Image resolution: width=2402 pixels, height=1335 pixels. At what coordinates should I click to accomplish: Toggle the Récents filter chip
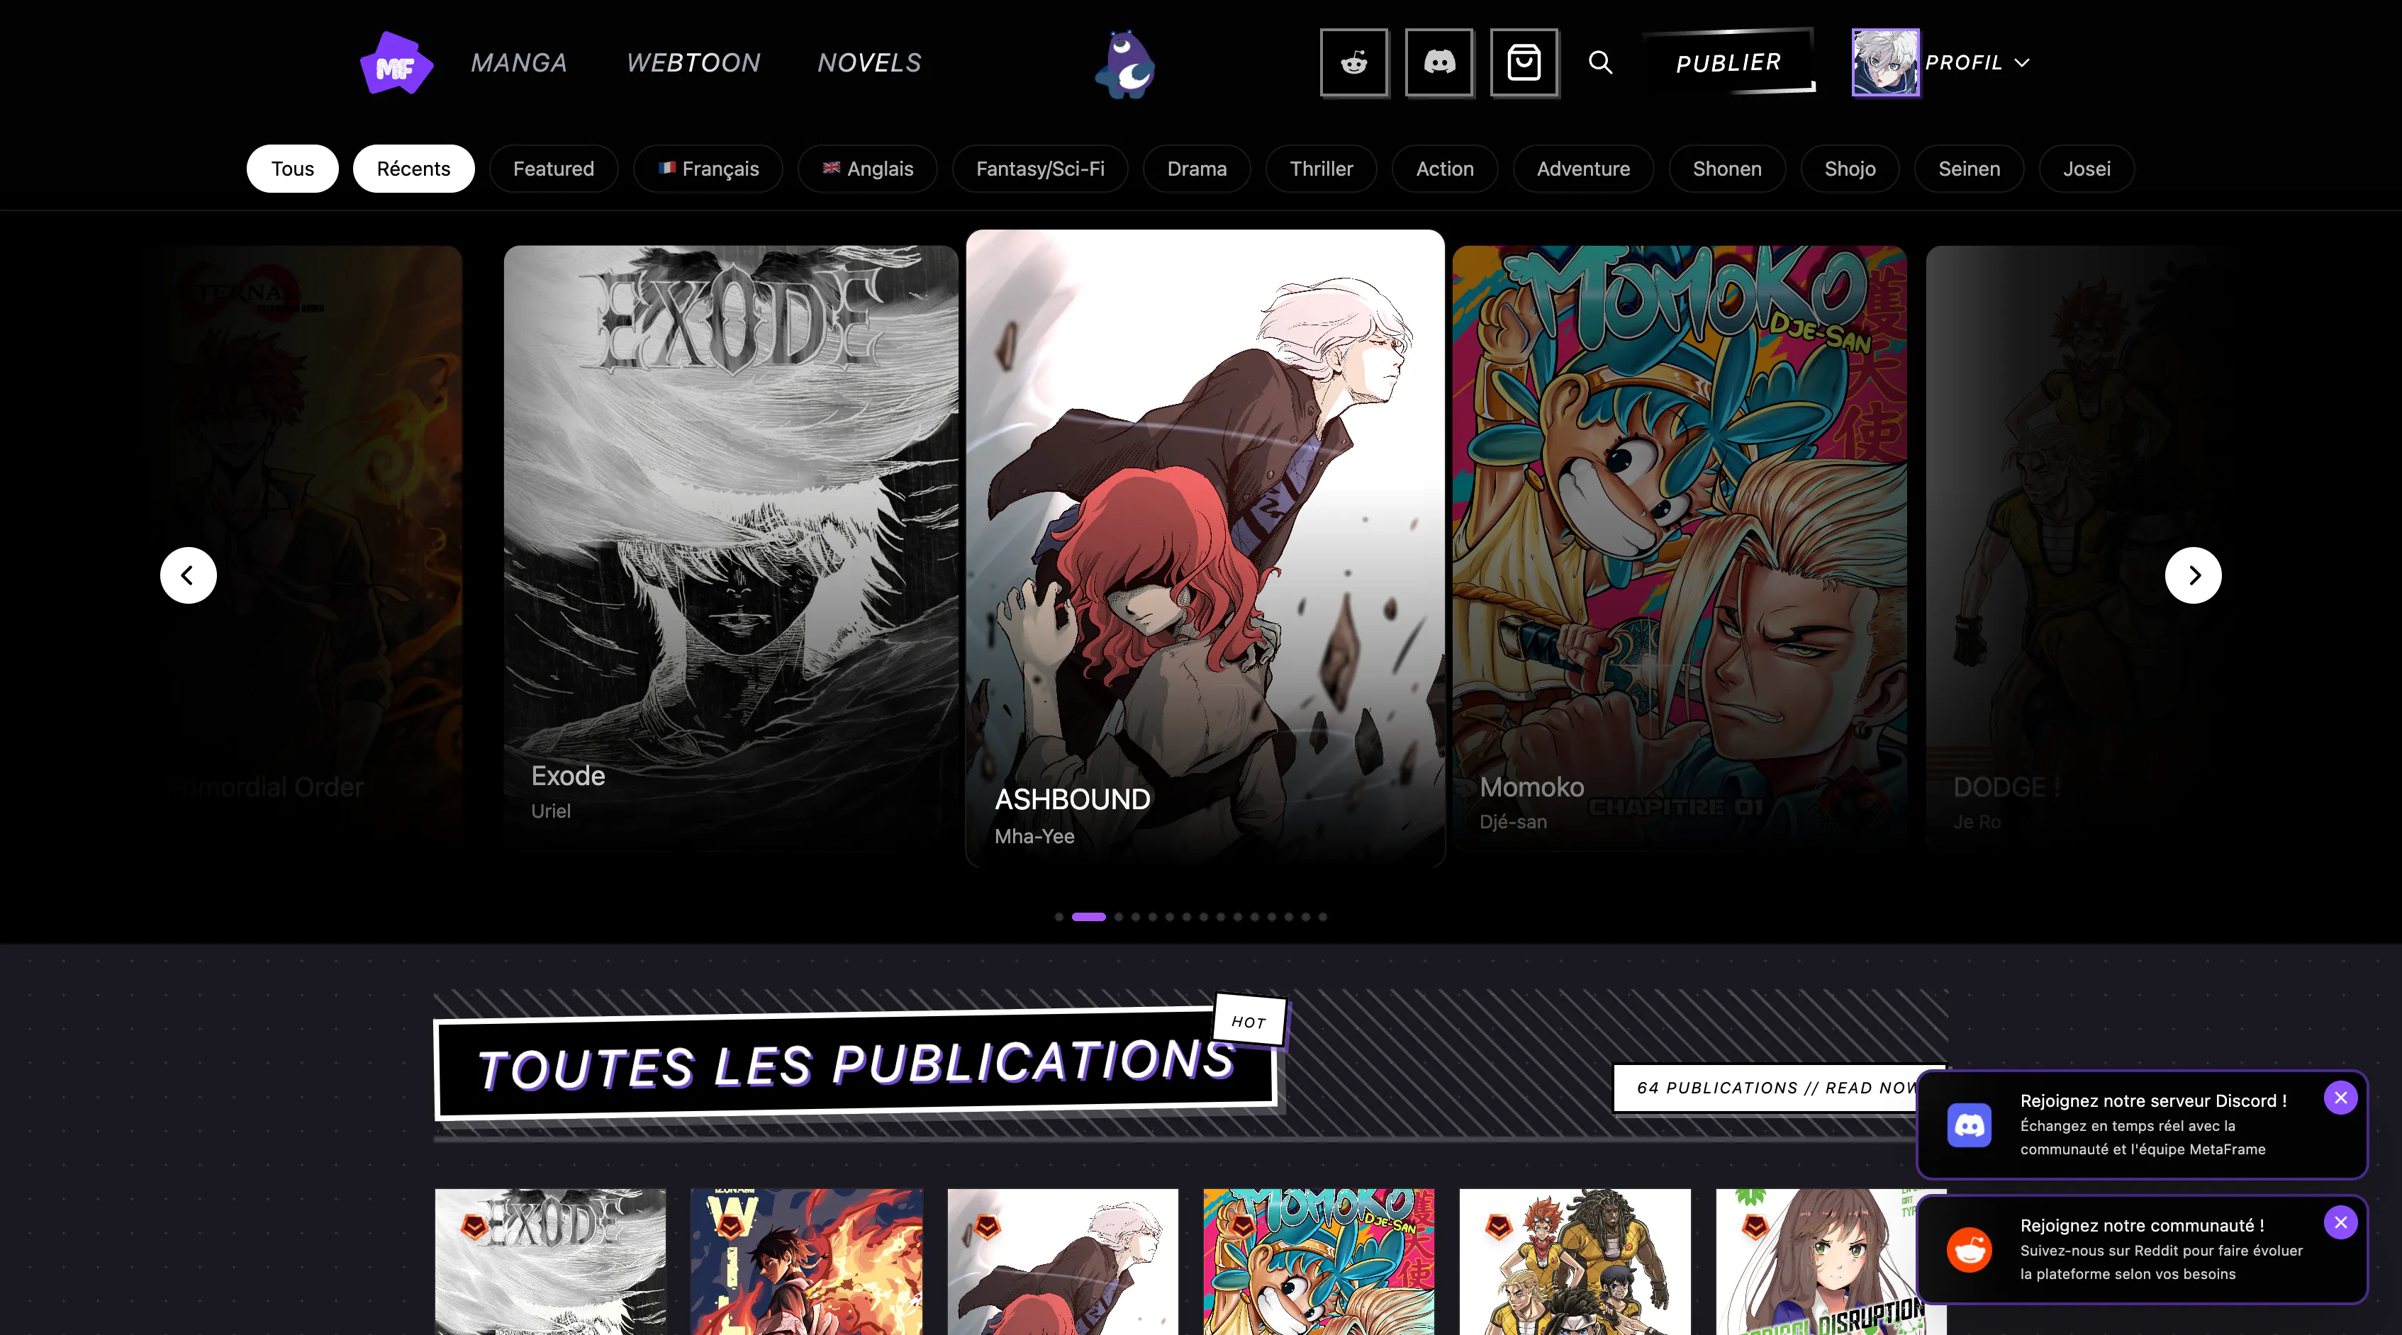click(x=413, y=169)
